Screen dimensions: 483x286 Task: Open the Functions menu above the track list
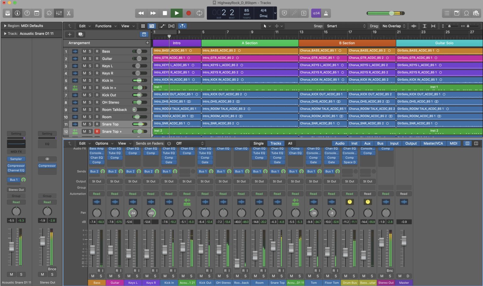click(x=104, y=26)
